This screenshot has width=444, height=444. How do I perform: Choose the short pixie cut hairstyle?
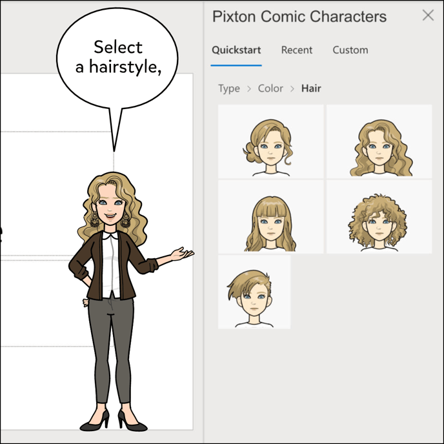254,292
